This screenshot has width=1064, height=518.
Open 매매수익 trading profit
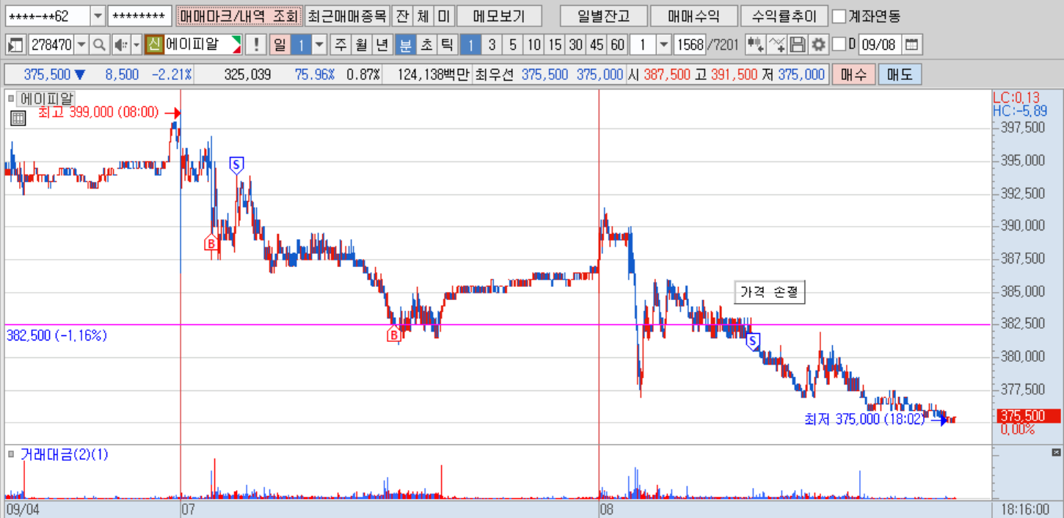tap(693, 15)
